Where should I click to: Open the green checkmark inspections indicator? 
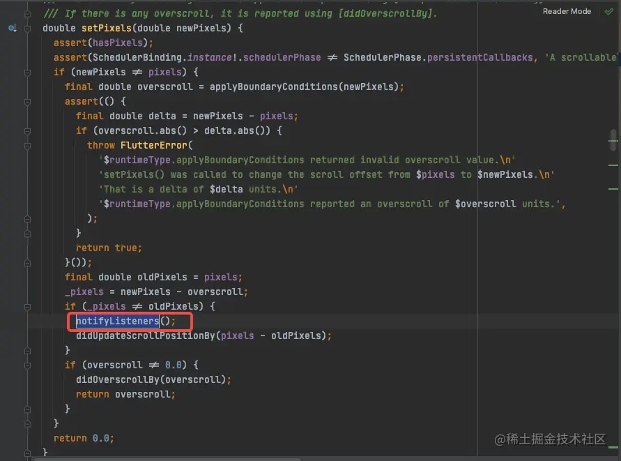tap(609, 11)
